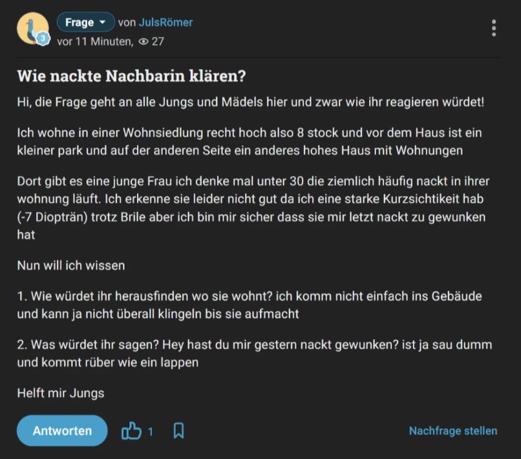The width and height of the screenshot is (521, 459).
Task: Click the title "Wie nackte Nachbarin klären?"
Action: [131, 75]
